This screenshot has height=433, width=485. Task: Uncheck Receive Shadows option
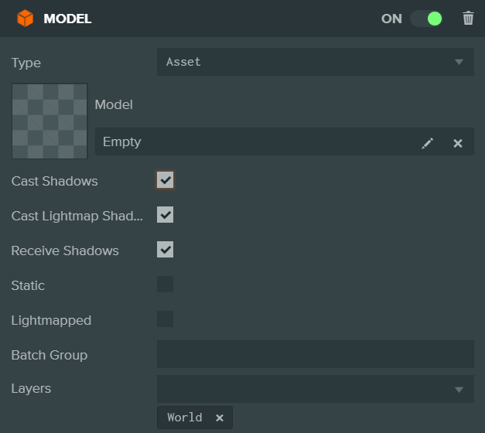165,250
